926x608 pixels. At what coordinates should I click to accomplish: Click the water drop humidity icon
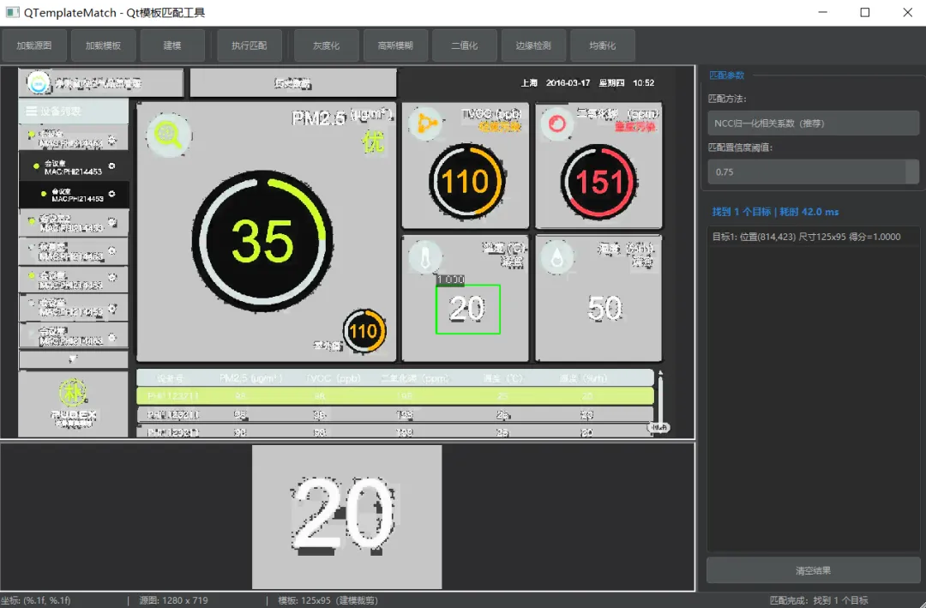click(x=557, y=257)
